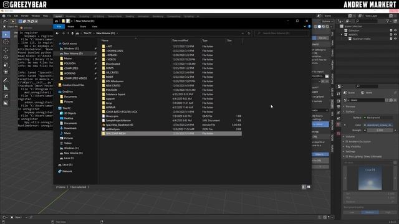Image resolution: width=399 pixels, height=224 pixels.
Task: Open the Explorer Share ribbon tab
Action: (x=83, y=26)
